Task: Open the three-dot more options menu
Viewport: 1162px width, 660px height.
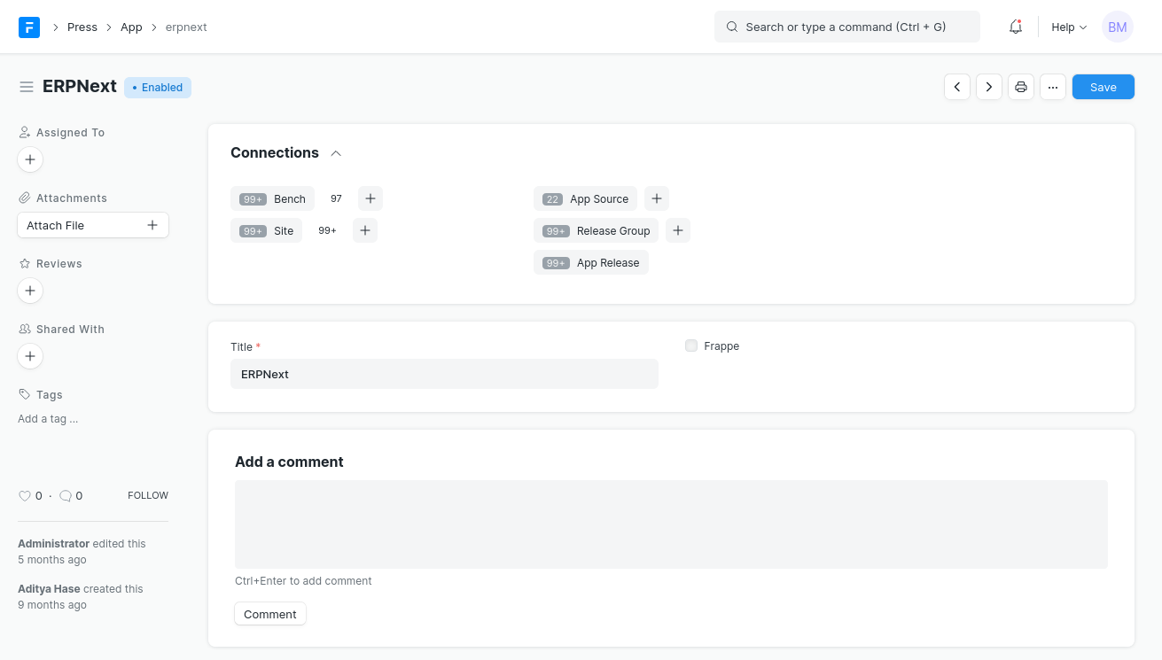Action: (x=1053, y=87)
